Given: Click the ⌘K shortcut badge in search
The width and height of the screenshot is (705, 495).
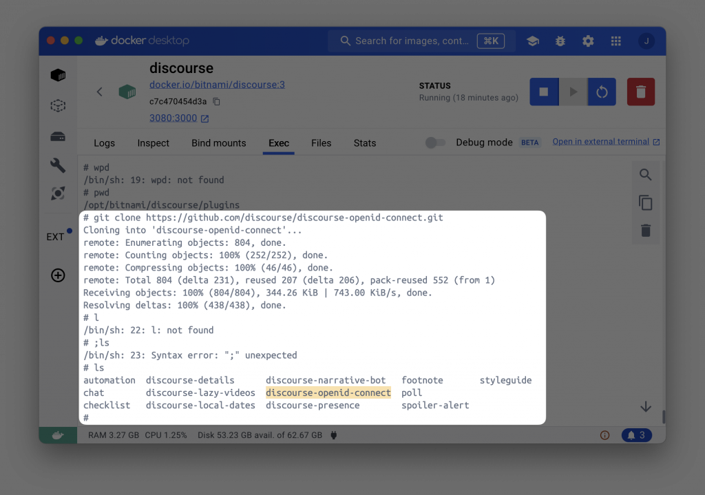Looking at the screenshot, I should tap(490, 41).
